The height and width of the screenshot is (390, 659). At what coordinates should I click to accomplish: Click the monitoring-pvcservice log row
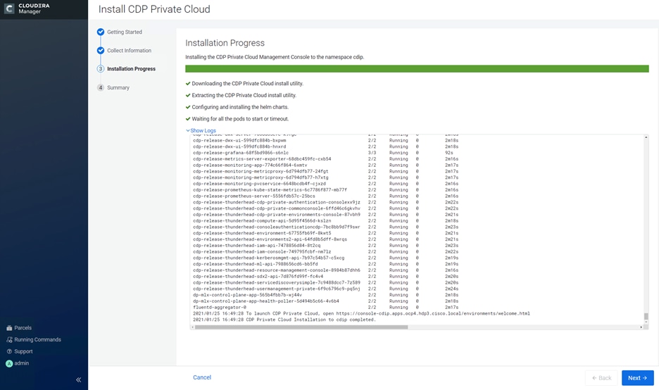point(326,184)
